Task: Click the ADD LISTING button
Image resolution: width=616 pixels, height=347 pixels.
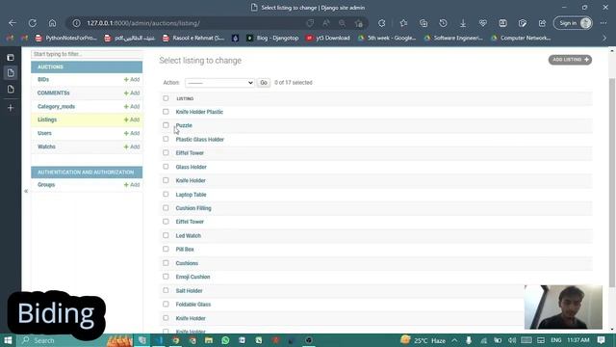Action: 570,60
